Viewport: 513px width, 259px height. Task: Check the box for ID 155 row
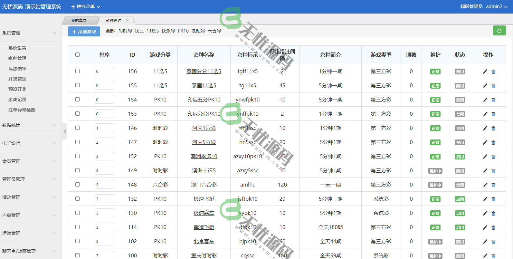(77, 85)
